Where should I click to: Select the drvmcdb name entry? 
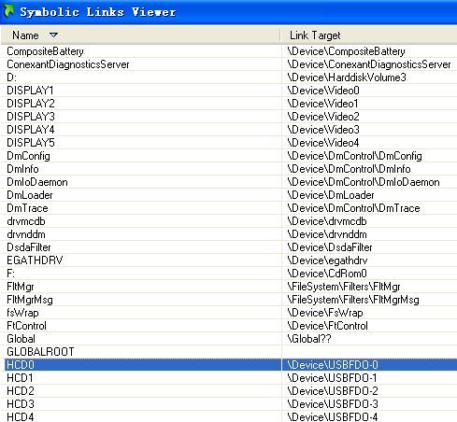click(x=26, y=221)
